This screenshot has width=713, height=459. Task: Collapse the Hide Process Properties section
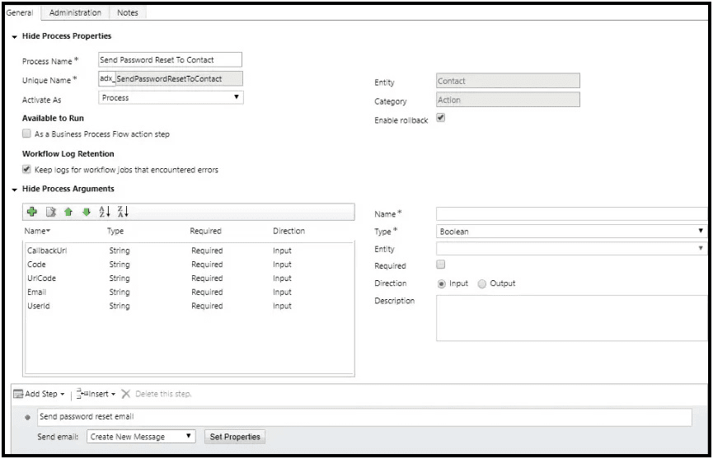[x=15, y=36]
